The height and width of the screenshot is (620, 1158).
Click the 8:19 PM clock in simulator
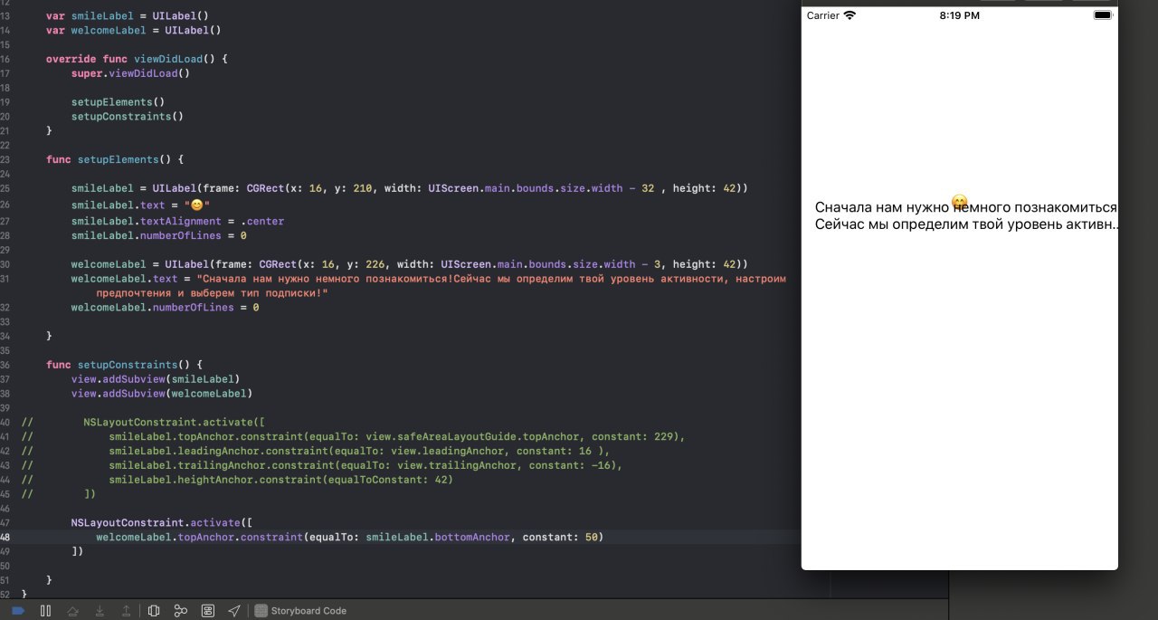pyautogui.click(x=960, y=15)
